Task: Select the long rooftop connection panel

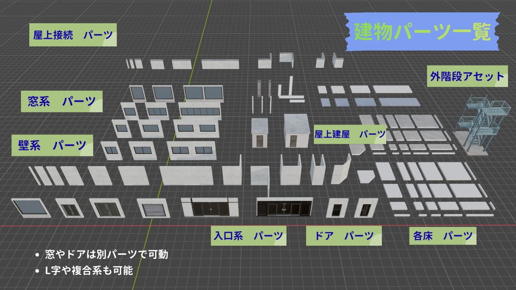Action: point(221,64)
